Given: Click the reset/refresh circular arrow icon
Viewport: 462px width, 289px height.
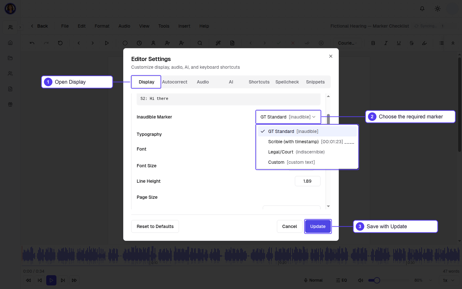Looking at the screenshot, I should point(60,43).
